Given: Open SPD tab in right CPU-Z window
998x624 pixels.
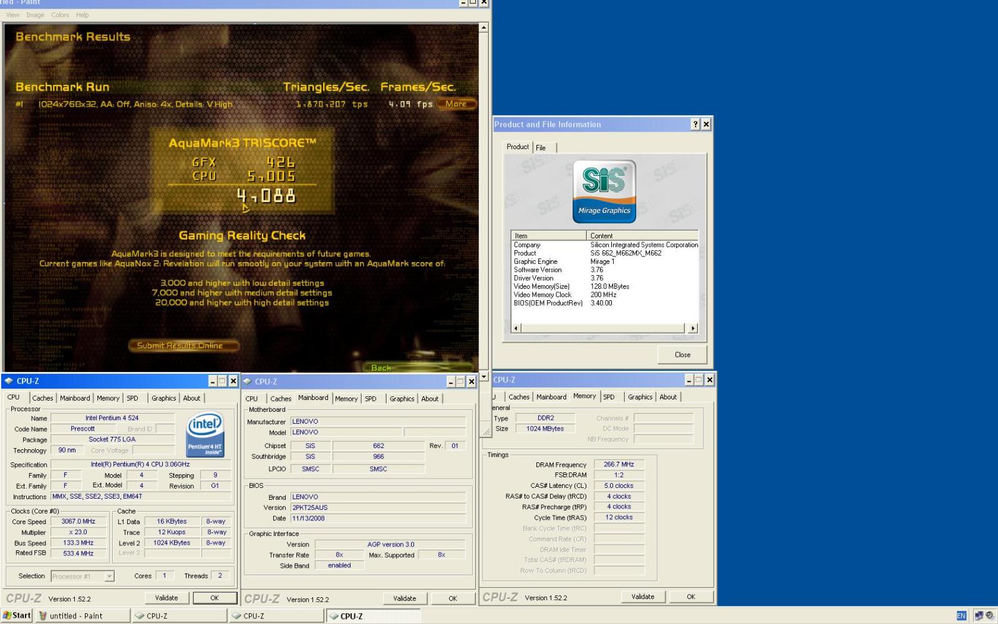Looking at the screenshot, I should point(609,397).
